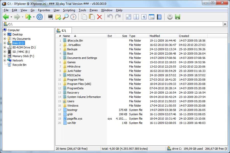Toggle the Catalog panel button
Image resolution: width=230 pixels, height=153 pixels.
point(159,17)
